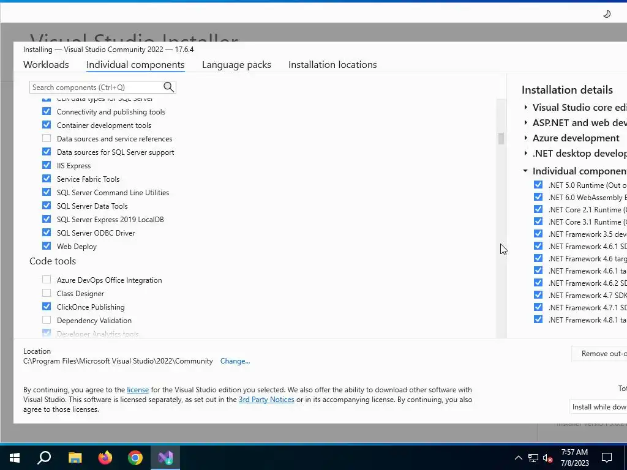Check Data sources and service references
This screenshot has width=627, height=470.
(x=47, y=138)
